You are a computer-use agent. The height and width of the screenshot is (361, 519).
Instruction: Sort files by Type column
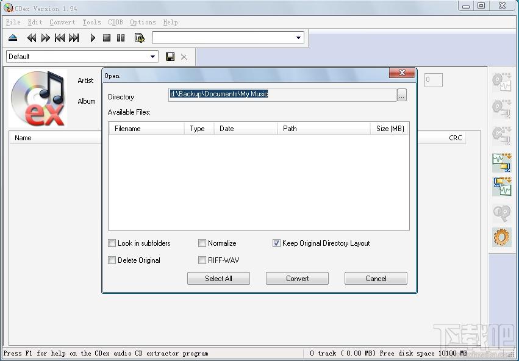click(x=199, y=129)
